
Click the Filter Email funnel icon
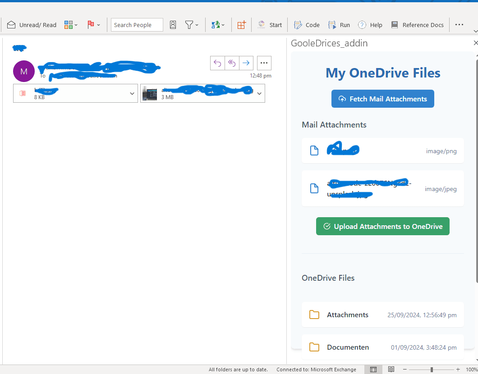point(189,25)
